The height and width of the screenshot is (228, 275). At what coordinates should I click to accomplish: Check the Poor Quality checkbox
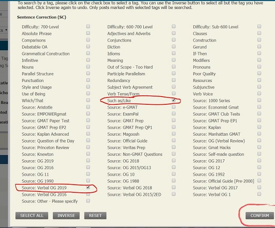click(x=259, y=73)
